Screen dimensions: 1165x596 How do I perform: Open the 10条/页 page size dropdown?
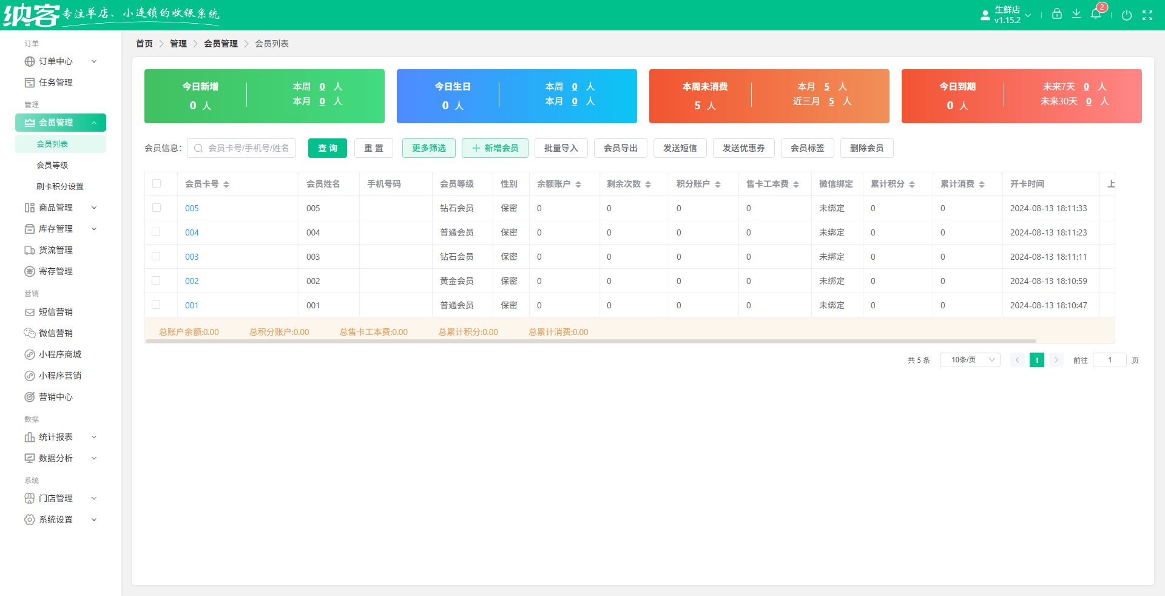click(969, 359)
